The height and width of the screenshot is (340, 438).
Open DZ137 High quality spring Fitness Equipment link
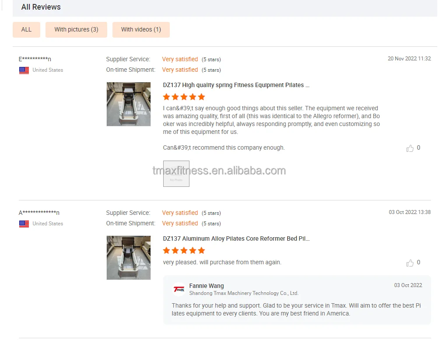[236, 85]
